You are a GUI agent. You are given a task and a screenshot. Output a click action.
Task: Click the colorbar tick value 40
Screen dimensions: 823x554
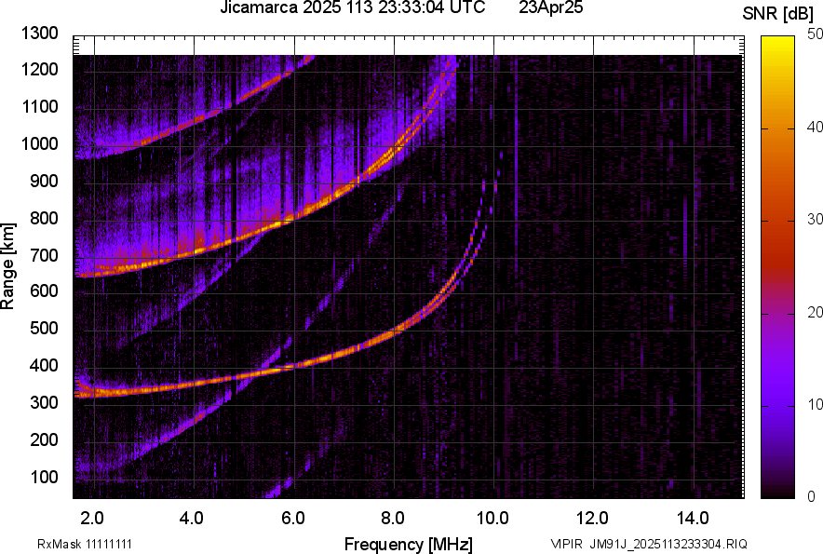point(816,127)
